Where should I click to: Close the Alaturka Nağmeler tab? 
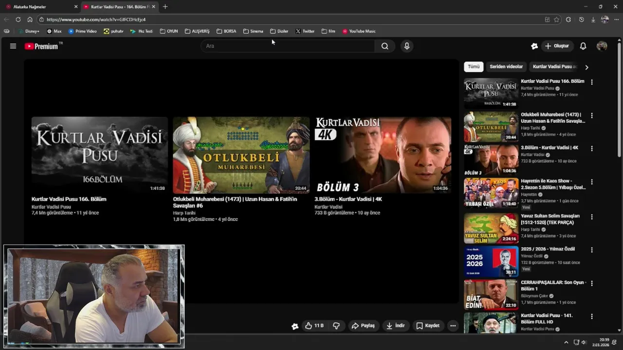pyautogui.click(x=76, y=7)
